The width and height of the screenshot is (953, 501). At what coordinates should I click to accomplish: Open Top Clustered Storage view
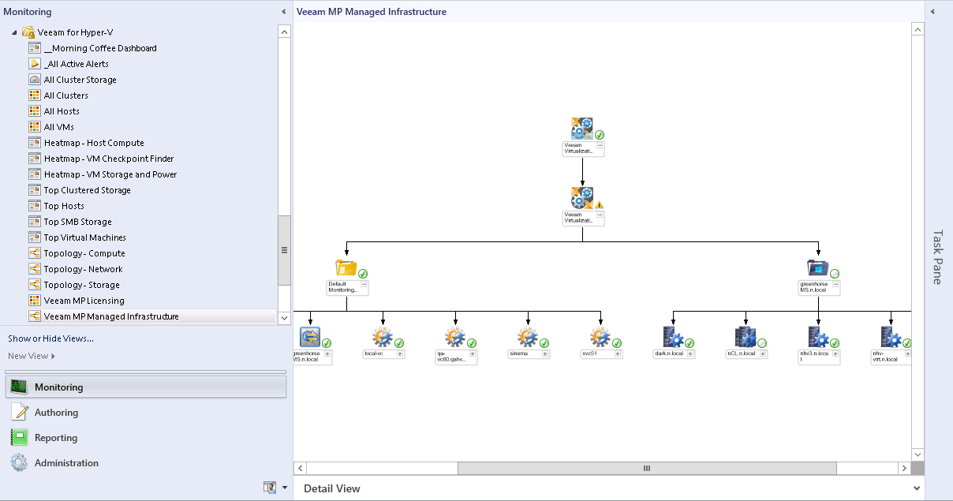88,190
